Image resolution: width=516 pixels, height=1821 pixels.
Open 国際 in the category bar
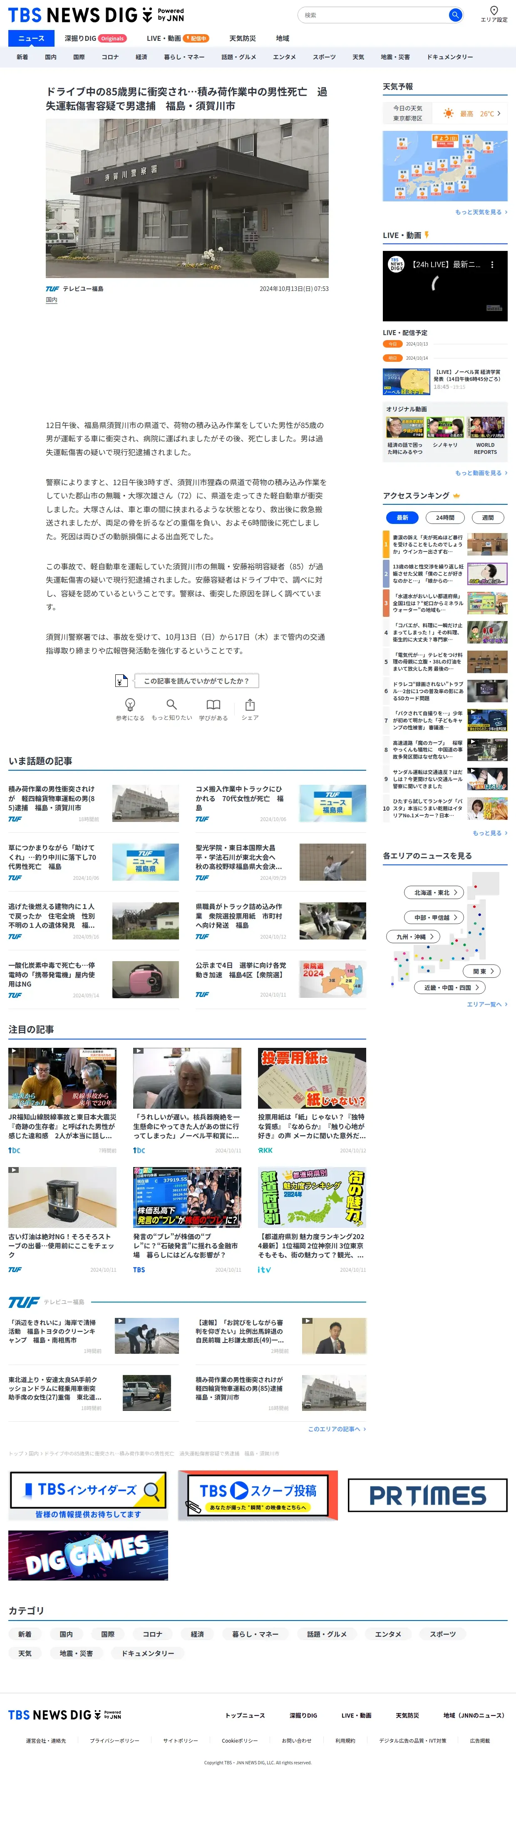pyautogui.click(x=79, y=57)
